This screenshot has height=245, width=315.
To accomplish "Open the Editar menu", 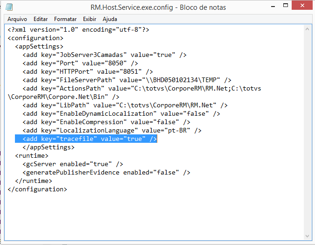I will pos(41,19).
